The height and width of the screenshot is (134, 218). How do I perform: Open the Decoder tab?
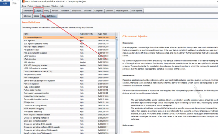point(88,11)
